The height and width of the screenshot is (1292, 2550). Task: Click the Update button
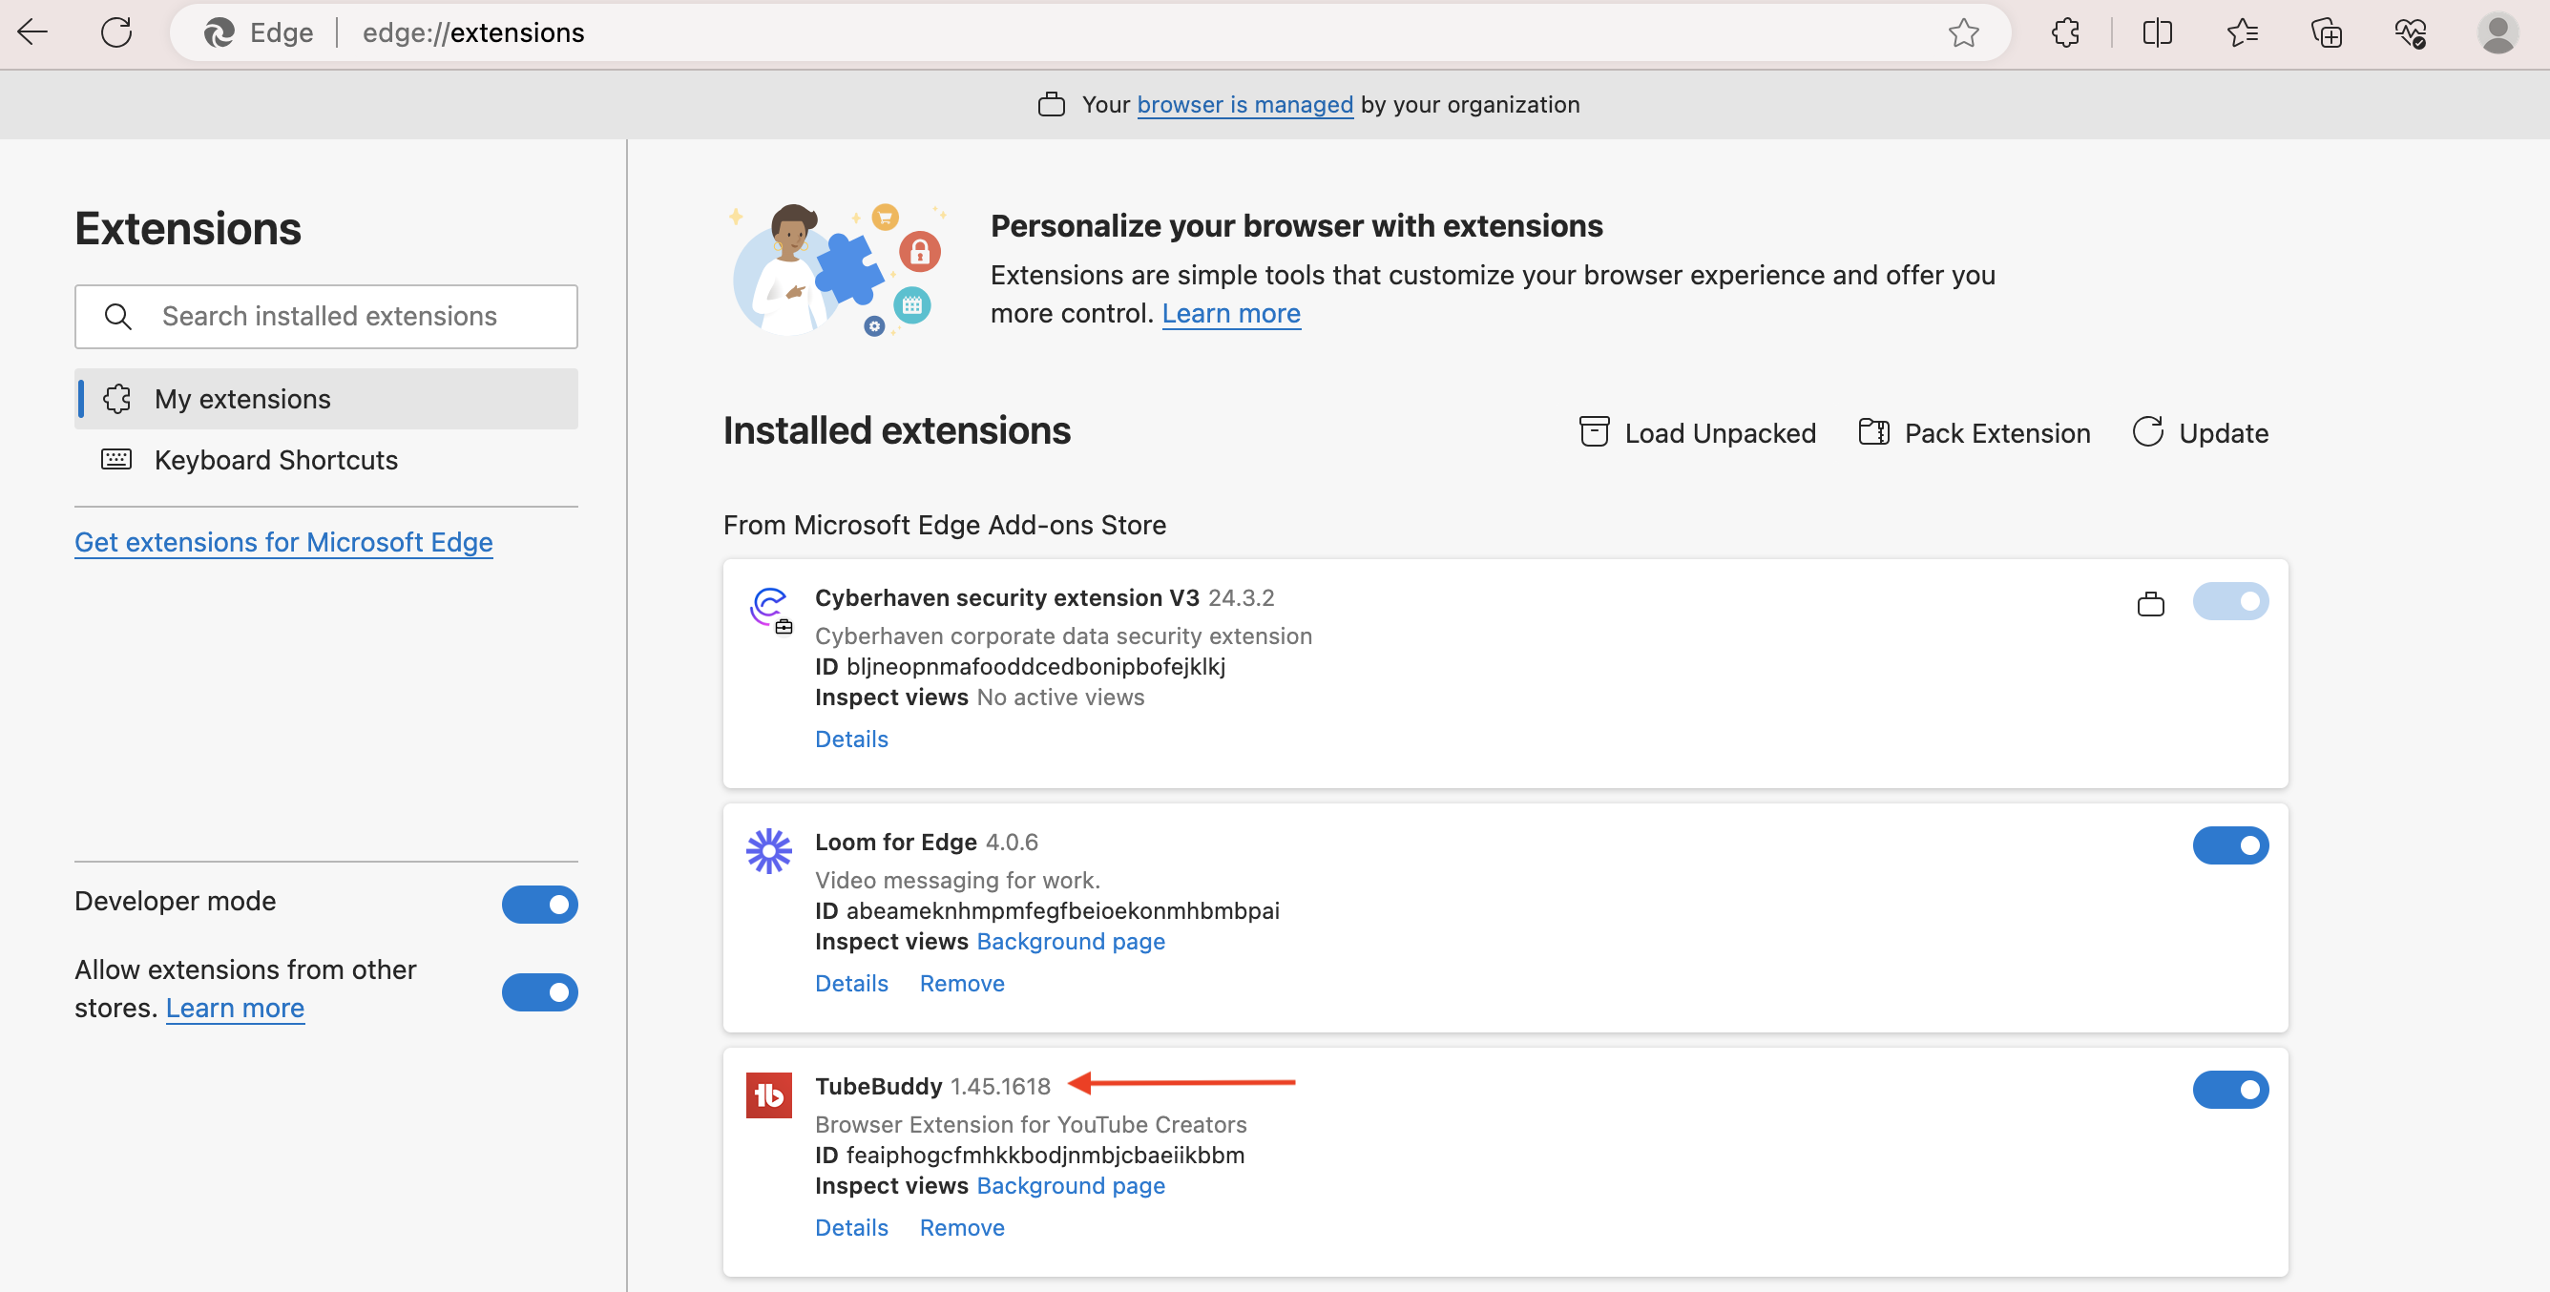2200,432
